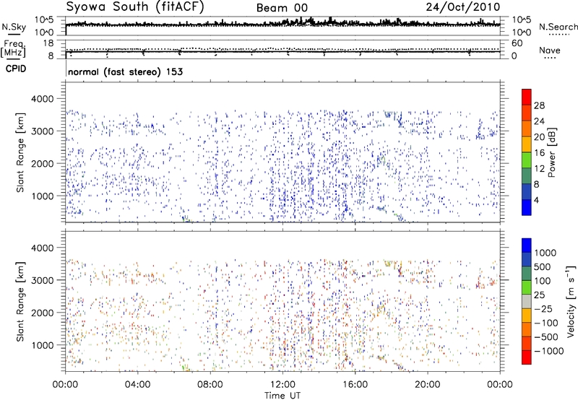Click the '-500' tick on Velocity colorbar
Viewport: 578px width, 400px height.
546,336
